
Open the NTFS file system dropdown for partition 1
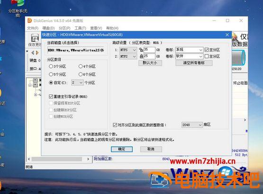pos(128,50)
